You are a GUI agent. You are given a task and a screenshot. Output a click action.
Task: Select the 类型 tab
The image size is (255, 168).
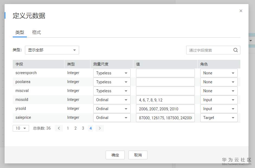tap(20, 32)
